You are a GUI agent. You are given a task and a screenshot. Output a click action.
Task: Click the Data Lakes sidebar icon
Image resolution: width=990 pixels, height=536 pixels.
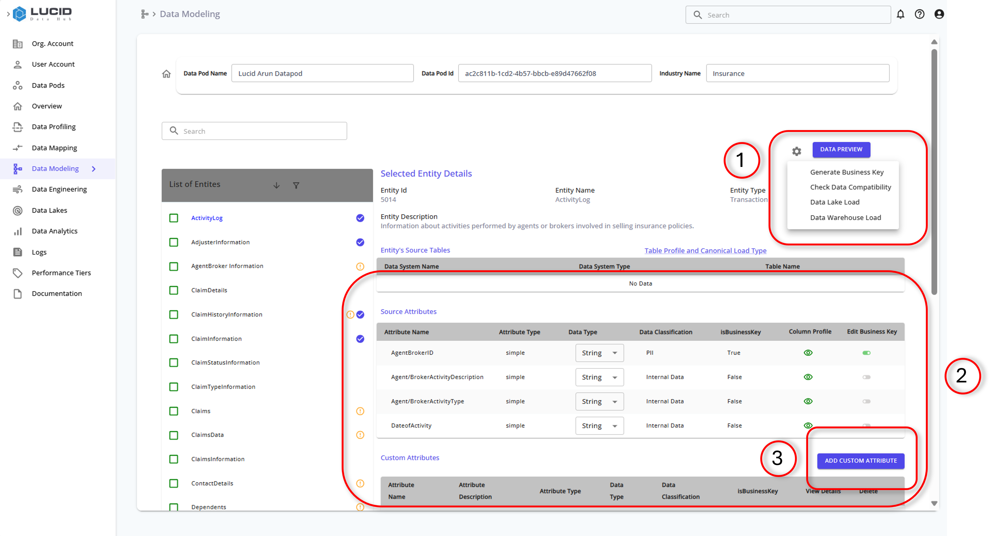pyautogui.click(x=18, y=210)
